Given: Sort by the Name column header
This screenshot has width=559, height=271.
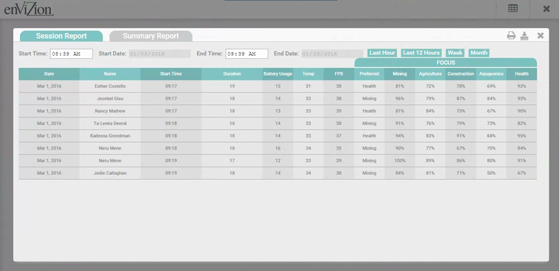Looking at the screenshot, I should (110, 74).
